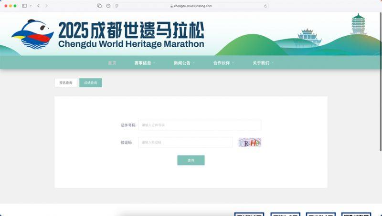This screenshot has width=382, height=216.
Task: Focus the 证件号码 input field
Action: tap(200, 125)
